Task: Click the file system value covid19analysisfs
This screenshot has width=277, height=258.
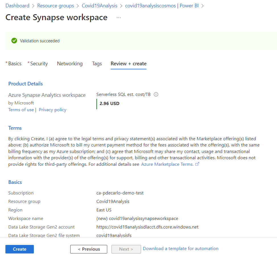Action: coord(114,235)
